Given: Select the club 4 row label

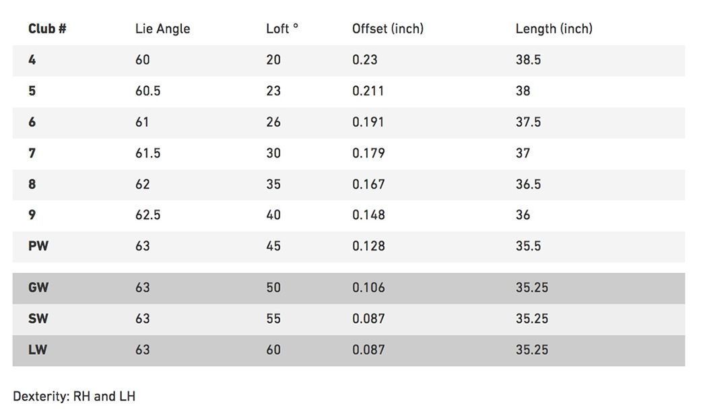Looking at the screenshot, I should point(32,60).
